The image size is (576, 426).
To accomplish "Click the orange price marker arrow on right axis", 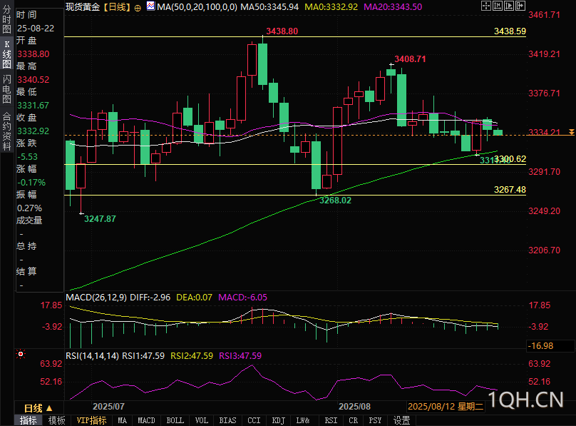I will point(571,131).
